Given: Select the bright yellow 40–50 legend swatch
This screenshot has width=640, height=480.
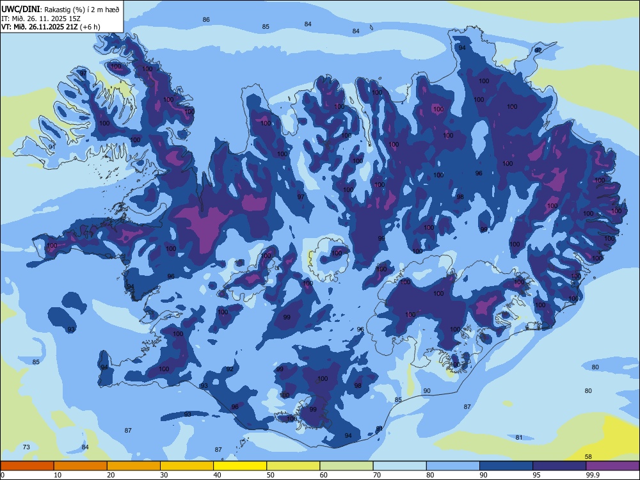Looking at the screenshot, I should click(240, 466).
